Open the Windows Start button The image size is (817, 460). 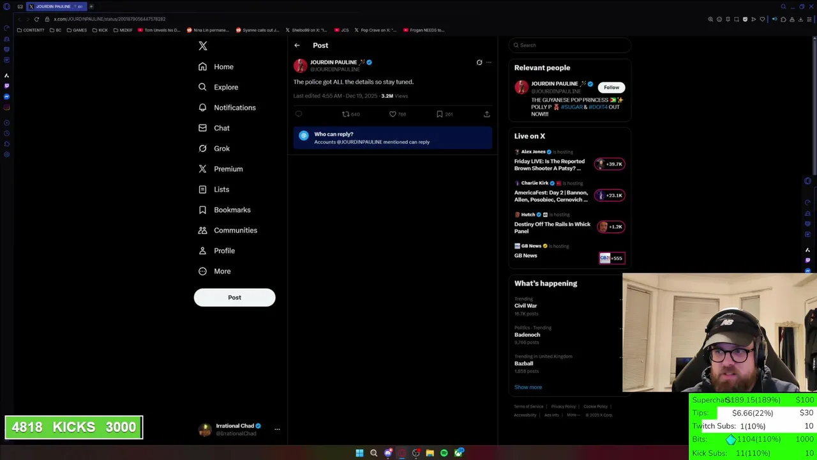point(359,453)
